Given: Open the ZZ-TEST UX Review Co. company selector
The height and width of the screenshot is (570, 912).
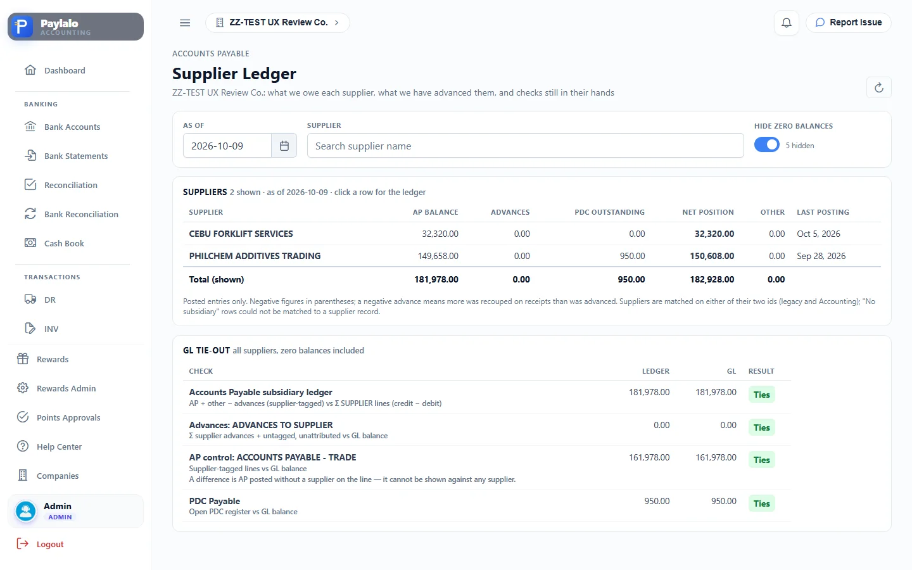Looking at the screenshot, I should 277,23.
